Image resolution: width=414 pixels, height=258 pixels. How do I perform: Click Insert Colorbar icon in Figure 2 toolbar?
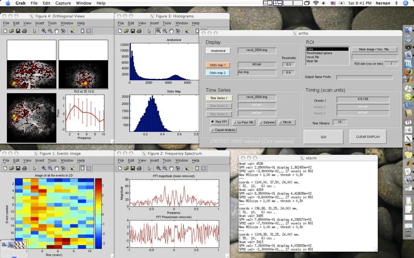coord(197,168)
